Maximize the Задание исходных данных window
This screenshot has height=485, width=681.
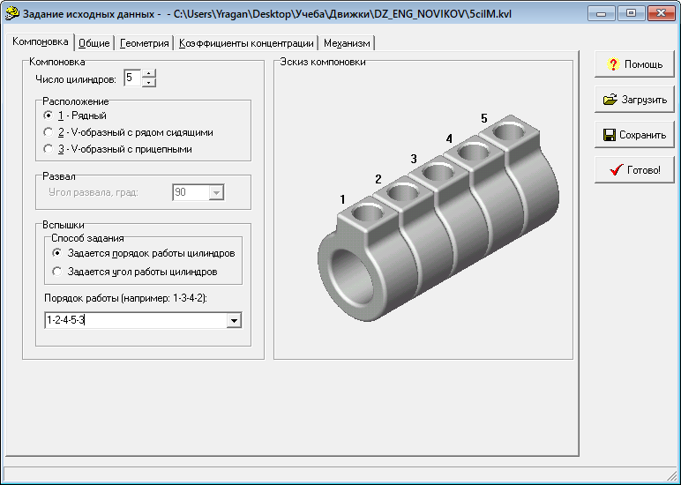click(631, 13)
